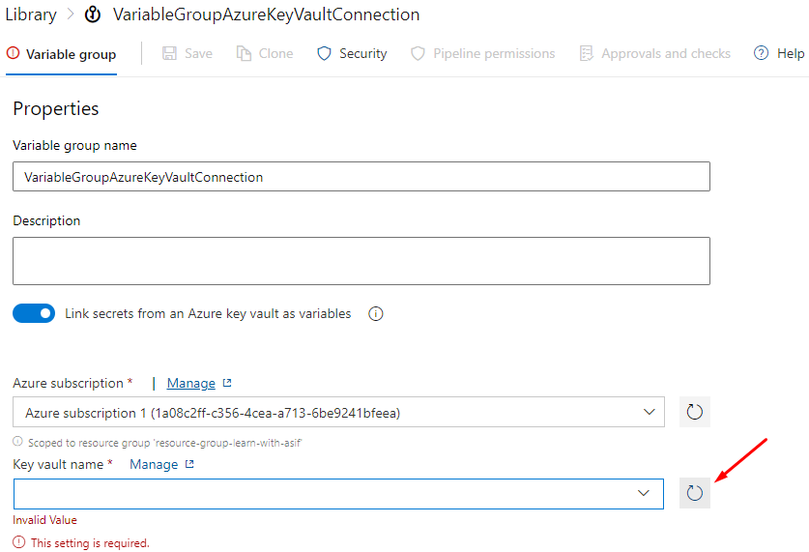Go to Library in the breadcrumb
This screenshot has width=809, height=552.
tap(31, 15)
